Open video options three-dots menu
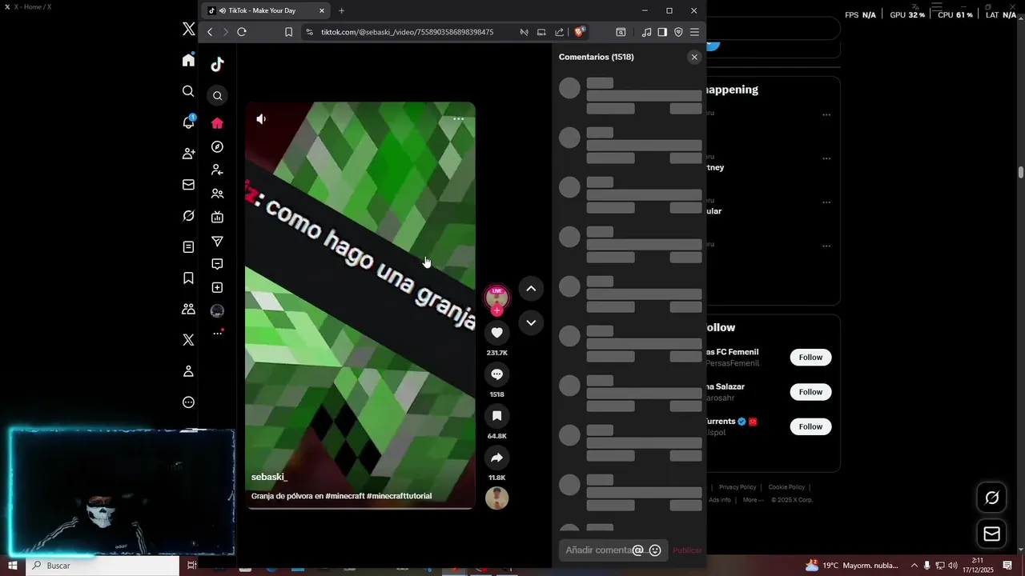 (x=459, y=118)
